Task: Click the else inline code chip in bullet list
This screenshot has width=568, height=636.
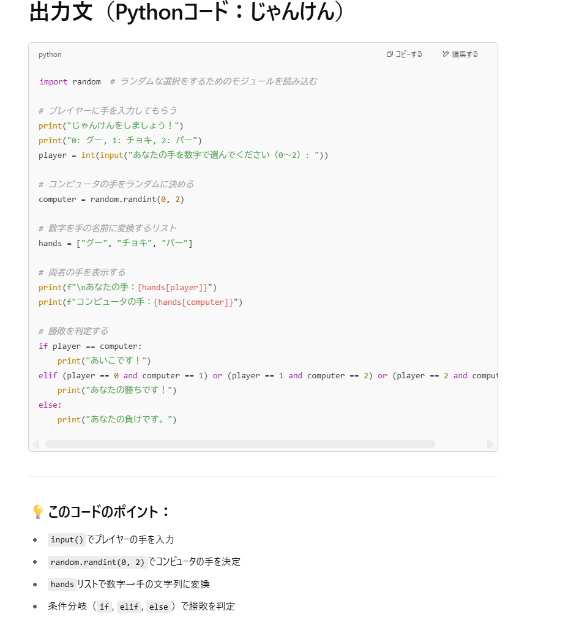Action: (158, 607)
